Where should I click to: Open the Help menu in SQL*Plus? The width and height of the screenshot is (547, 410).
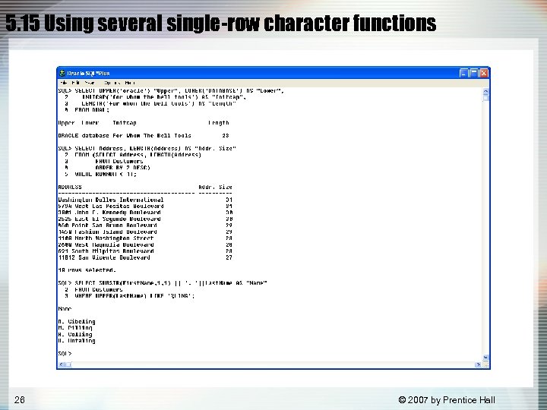(130, 83)
